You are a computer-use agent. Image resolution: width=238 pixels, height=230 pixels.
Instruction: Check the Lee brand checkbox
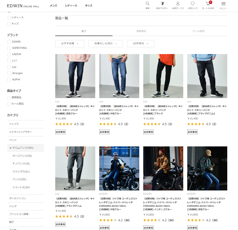tap(9, 67)
